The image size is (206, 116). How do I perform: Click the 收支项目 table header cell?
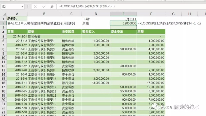click(x=71, y=32)
